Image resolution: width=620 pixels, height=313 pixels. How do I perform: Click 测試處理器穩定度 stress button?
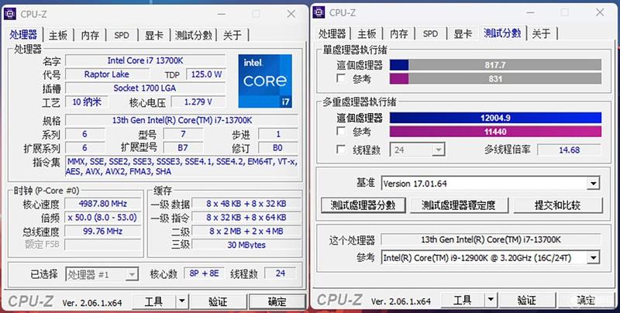click(x=459, y=205)
